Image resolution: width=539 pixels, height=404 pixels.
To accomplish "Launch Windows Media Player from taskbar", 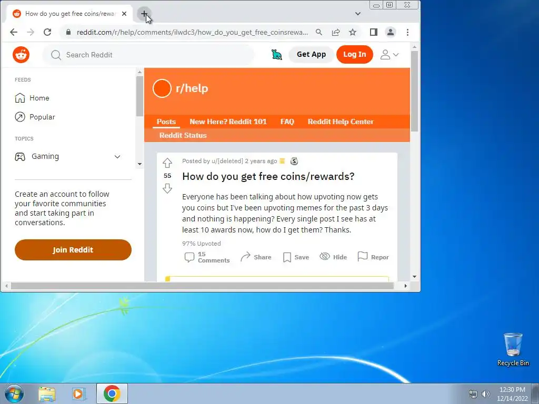I will coord(79,393).
